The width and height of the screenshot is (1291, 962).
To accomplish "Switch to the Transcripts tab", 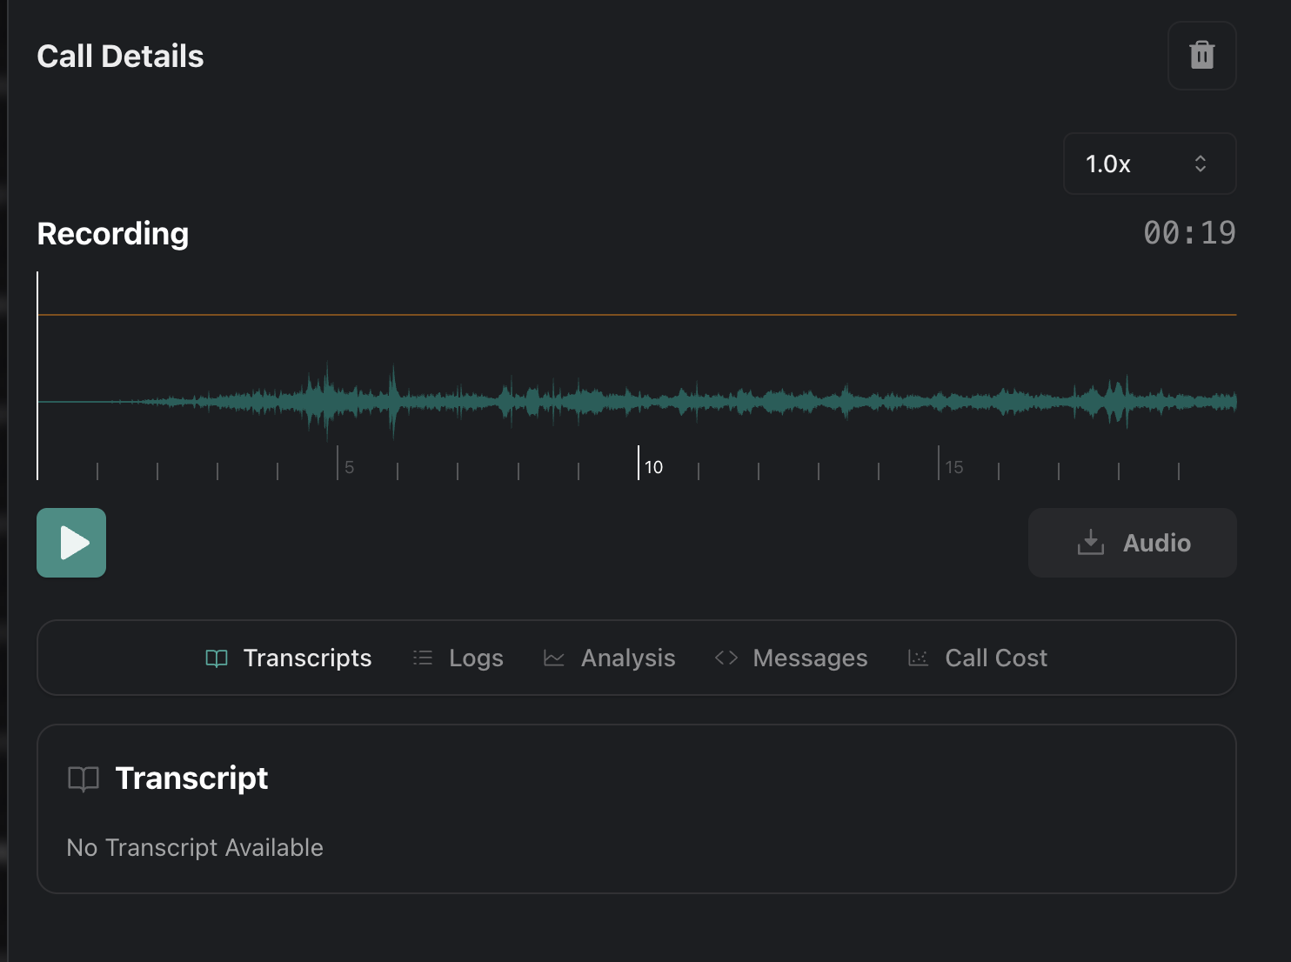I will click(x=307, y=658).
